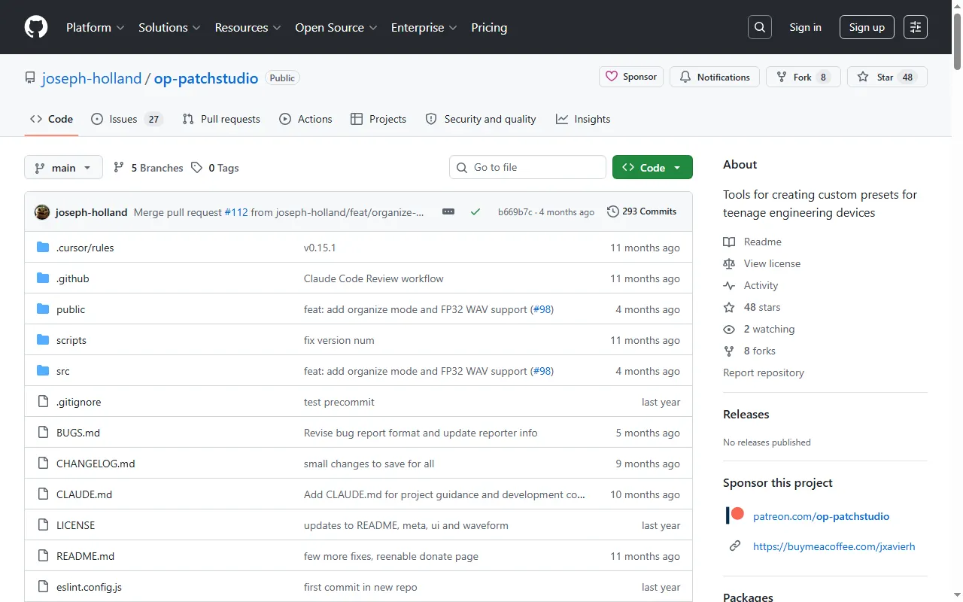Switch to the Actions tab
Image resolution: width=963 pixels, height=602 pixels.
(x=305, y=119)
